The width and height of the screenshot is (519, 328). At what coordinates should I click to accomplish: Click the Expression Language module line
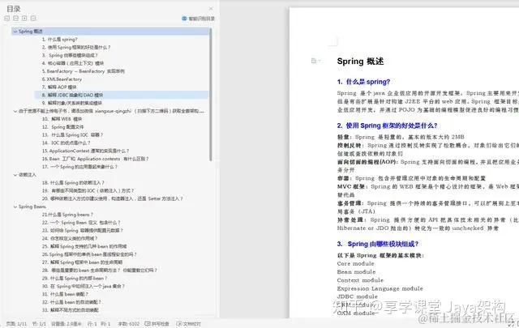coord(380,288)
